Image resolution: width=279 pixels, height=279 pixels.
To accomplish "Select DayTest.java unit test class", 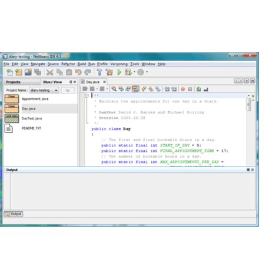I will (41, 118).
